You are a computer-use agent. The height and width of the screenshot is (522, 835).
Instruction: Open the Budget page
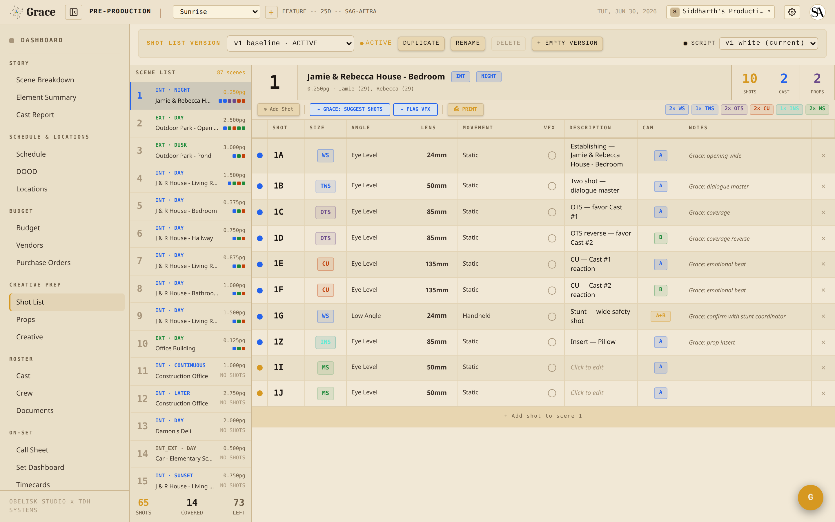click(28, 228)
